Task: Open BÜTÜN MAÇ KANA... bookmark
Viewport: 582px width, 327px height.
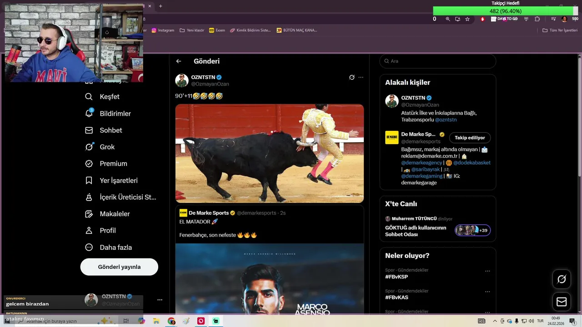Action: (x=297, y=30)
